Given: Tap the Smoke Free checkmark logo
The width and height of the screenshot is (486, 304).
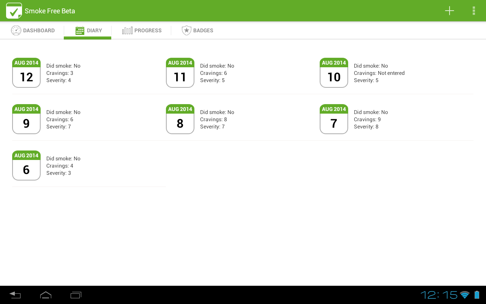Looking at the screenshot, I should point(14,11).
